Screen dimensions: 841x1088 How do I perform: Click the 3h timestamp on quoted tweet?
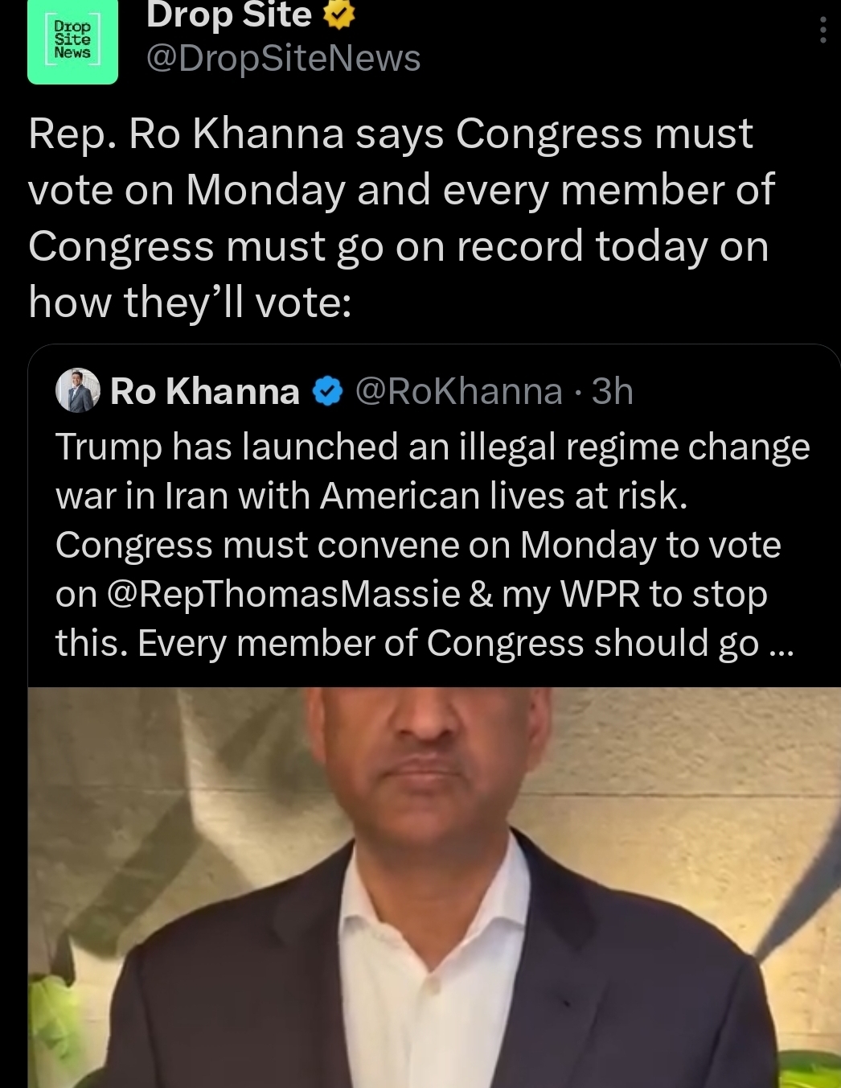point(613,391)
